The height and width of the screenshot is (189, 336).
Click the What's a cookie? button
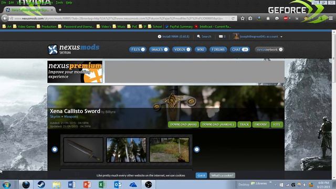(222, 175)
